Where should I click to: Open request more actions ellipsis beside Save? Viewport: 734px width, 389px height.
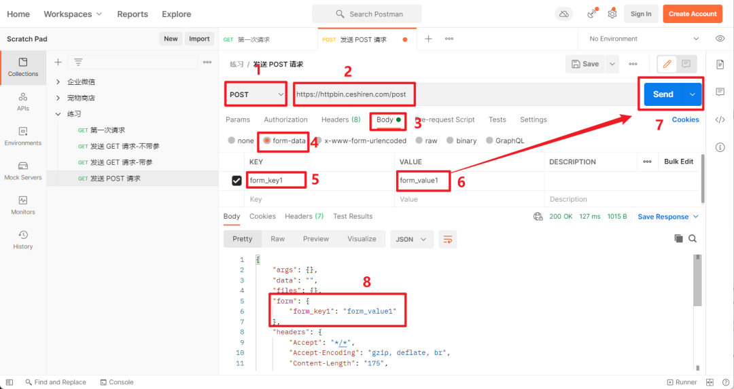[x=633, y=64]
